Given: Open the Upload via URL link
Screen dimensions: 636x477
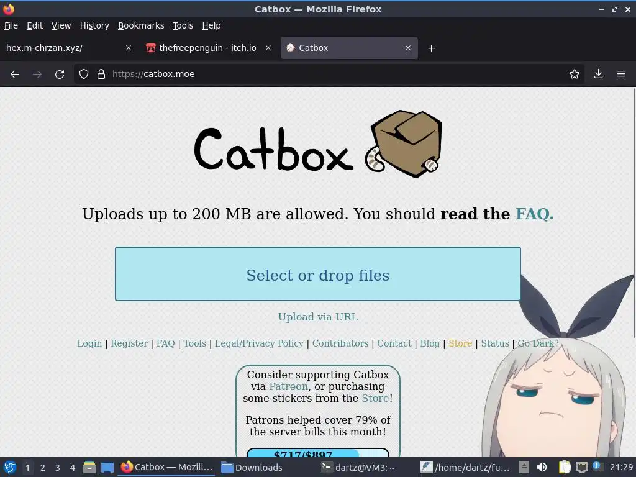Looking at the screenshot, I should [x=318, y=317].
